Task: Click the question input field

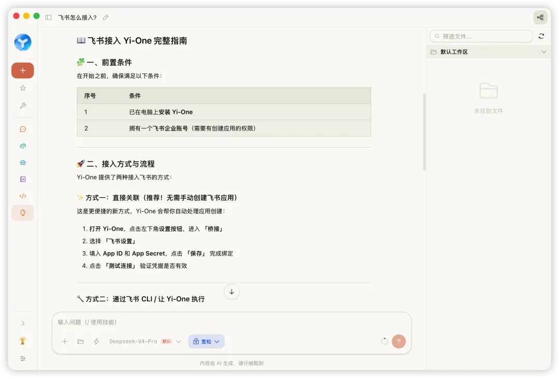Action: (x=232, y=323)
